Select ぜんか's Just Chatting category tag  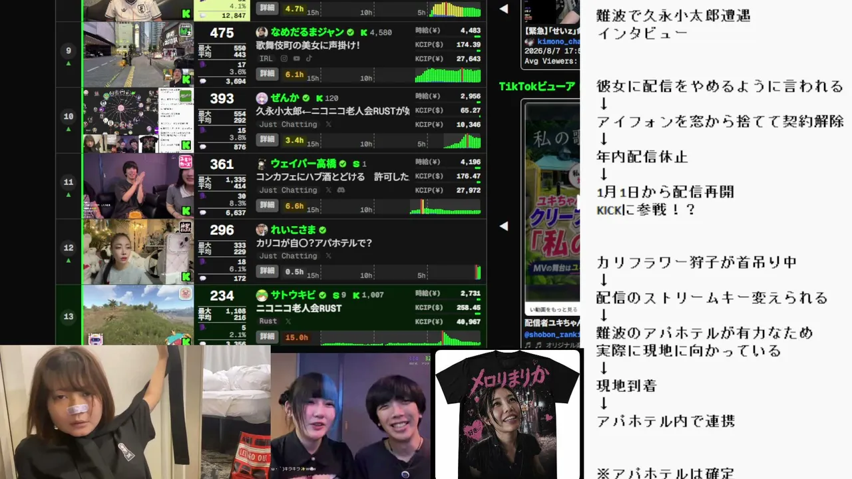tap(288, 124)
